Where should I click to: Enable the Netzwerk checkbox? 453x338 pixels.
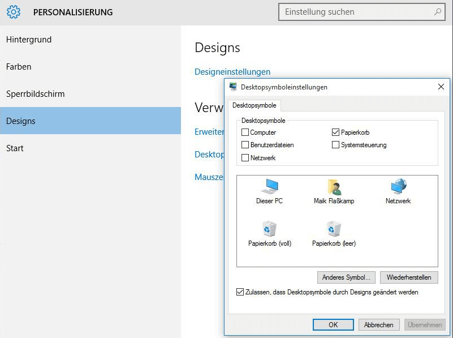[245, 158]
